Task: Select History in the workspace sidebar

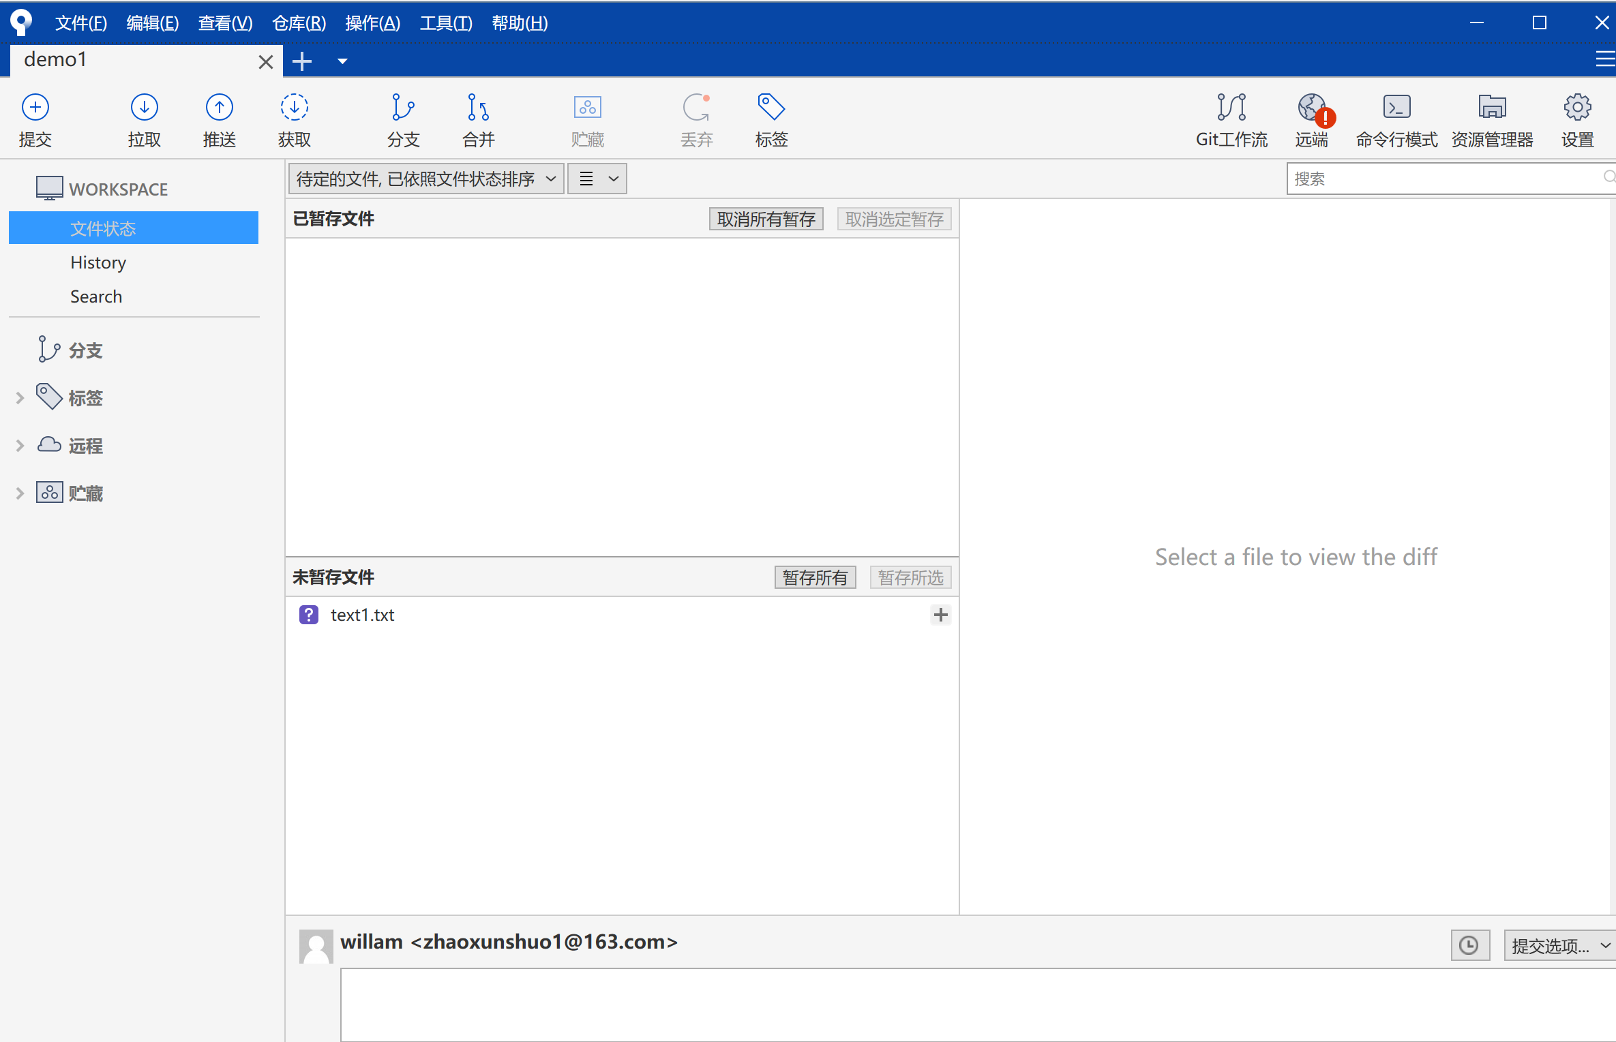Action: coord(98,262)
